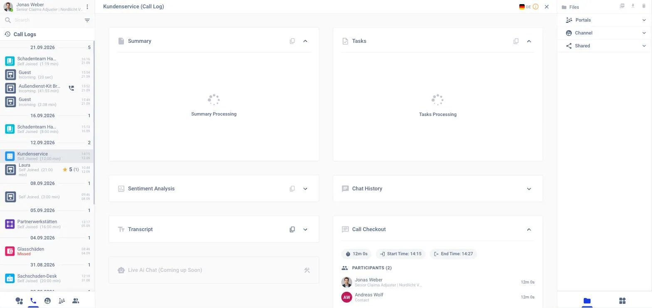Open the contacts tab in bottom navigation

(76, 301)
